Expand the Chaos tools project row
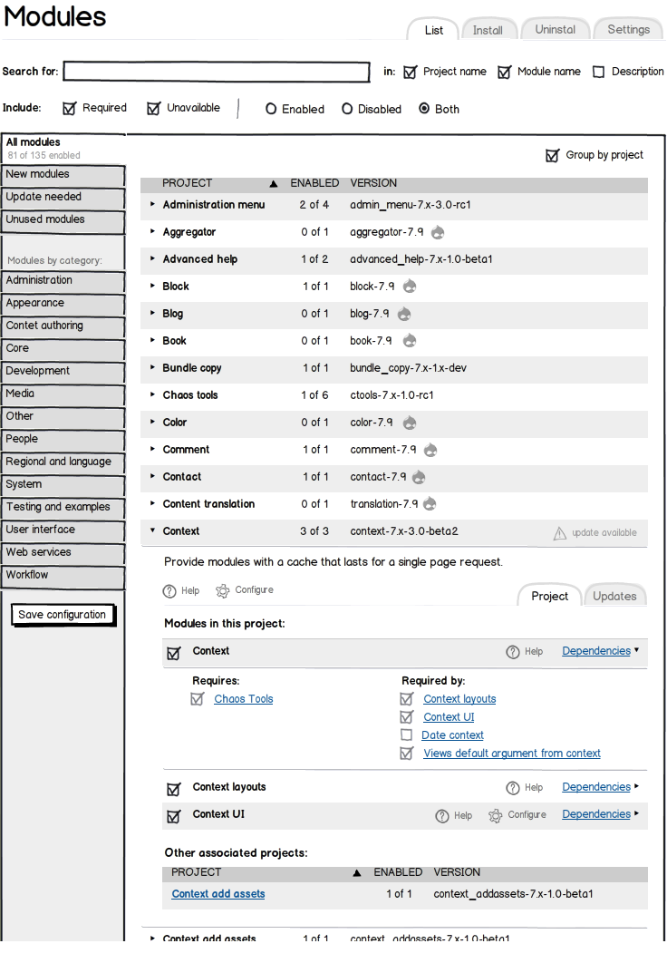This screenshot has width=667, height=963. pos(152,394)
